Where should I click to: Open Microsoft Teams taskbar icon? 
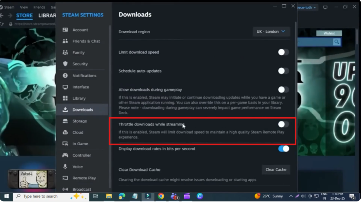[x=174, y=196]
